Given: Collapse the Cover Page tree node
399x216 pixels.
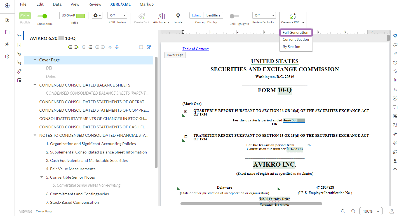Looking at the screenshot, I should (35, 60).
